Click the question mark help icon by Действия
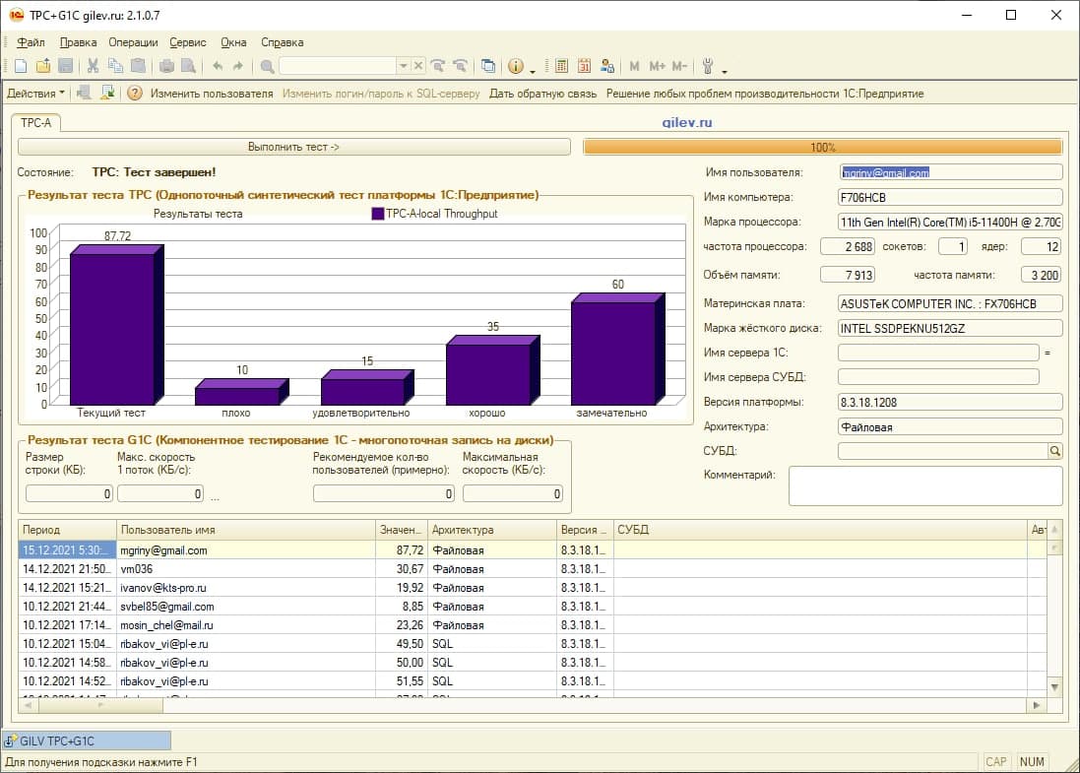Image resolution: width=1080 pixels, height=773 pixels. pos(134,93)
